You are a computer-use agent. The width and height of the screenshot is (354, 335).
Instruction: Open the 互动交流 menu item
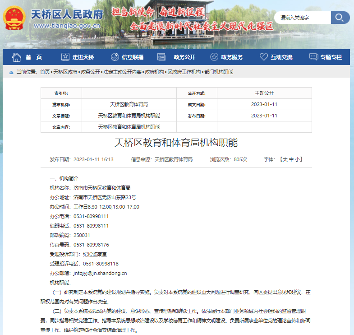point(281,57)
